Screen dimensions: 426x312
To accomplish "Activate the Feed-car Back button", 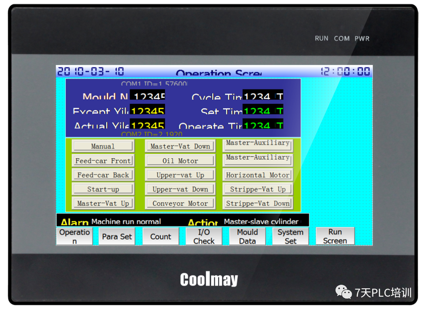I will (103, 175).
